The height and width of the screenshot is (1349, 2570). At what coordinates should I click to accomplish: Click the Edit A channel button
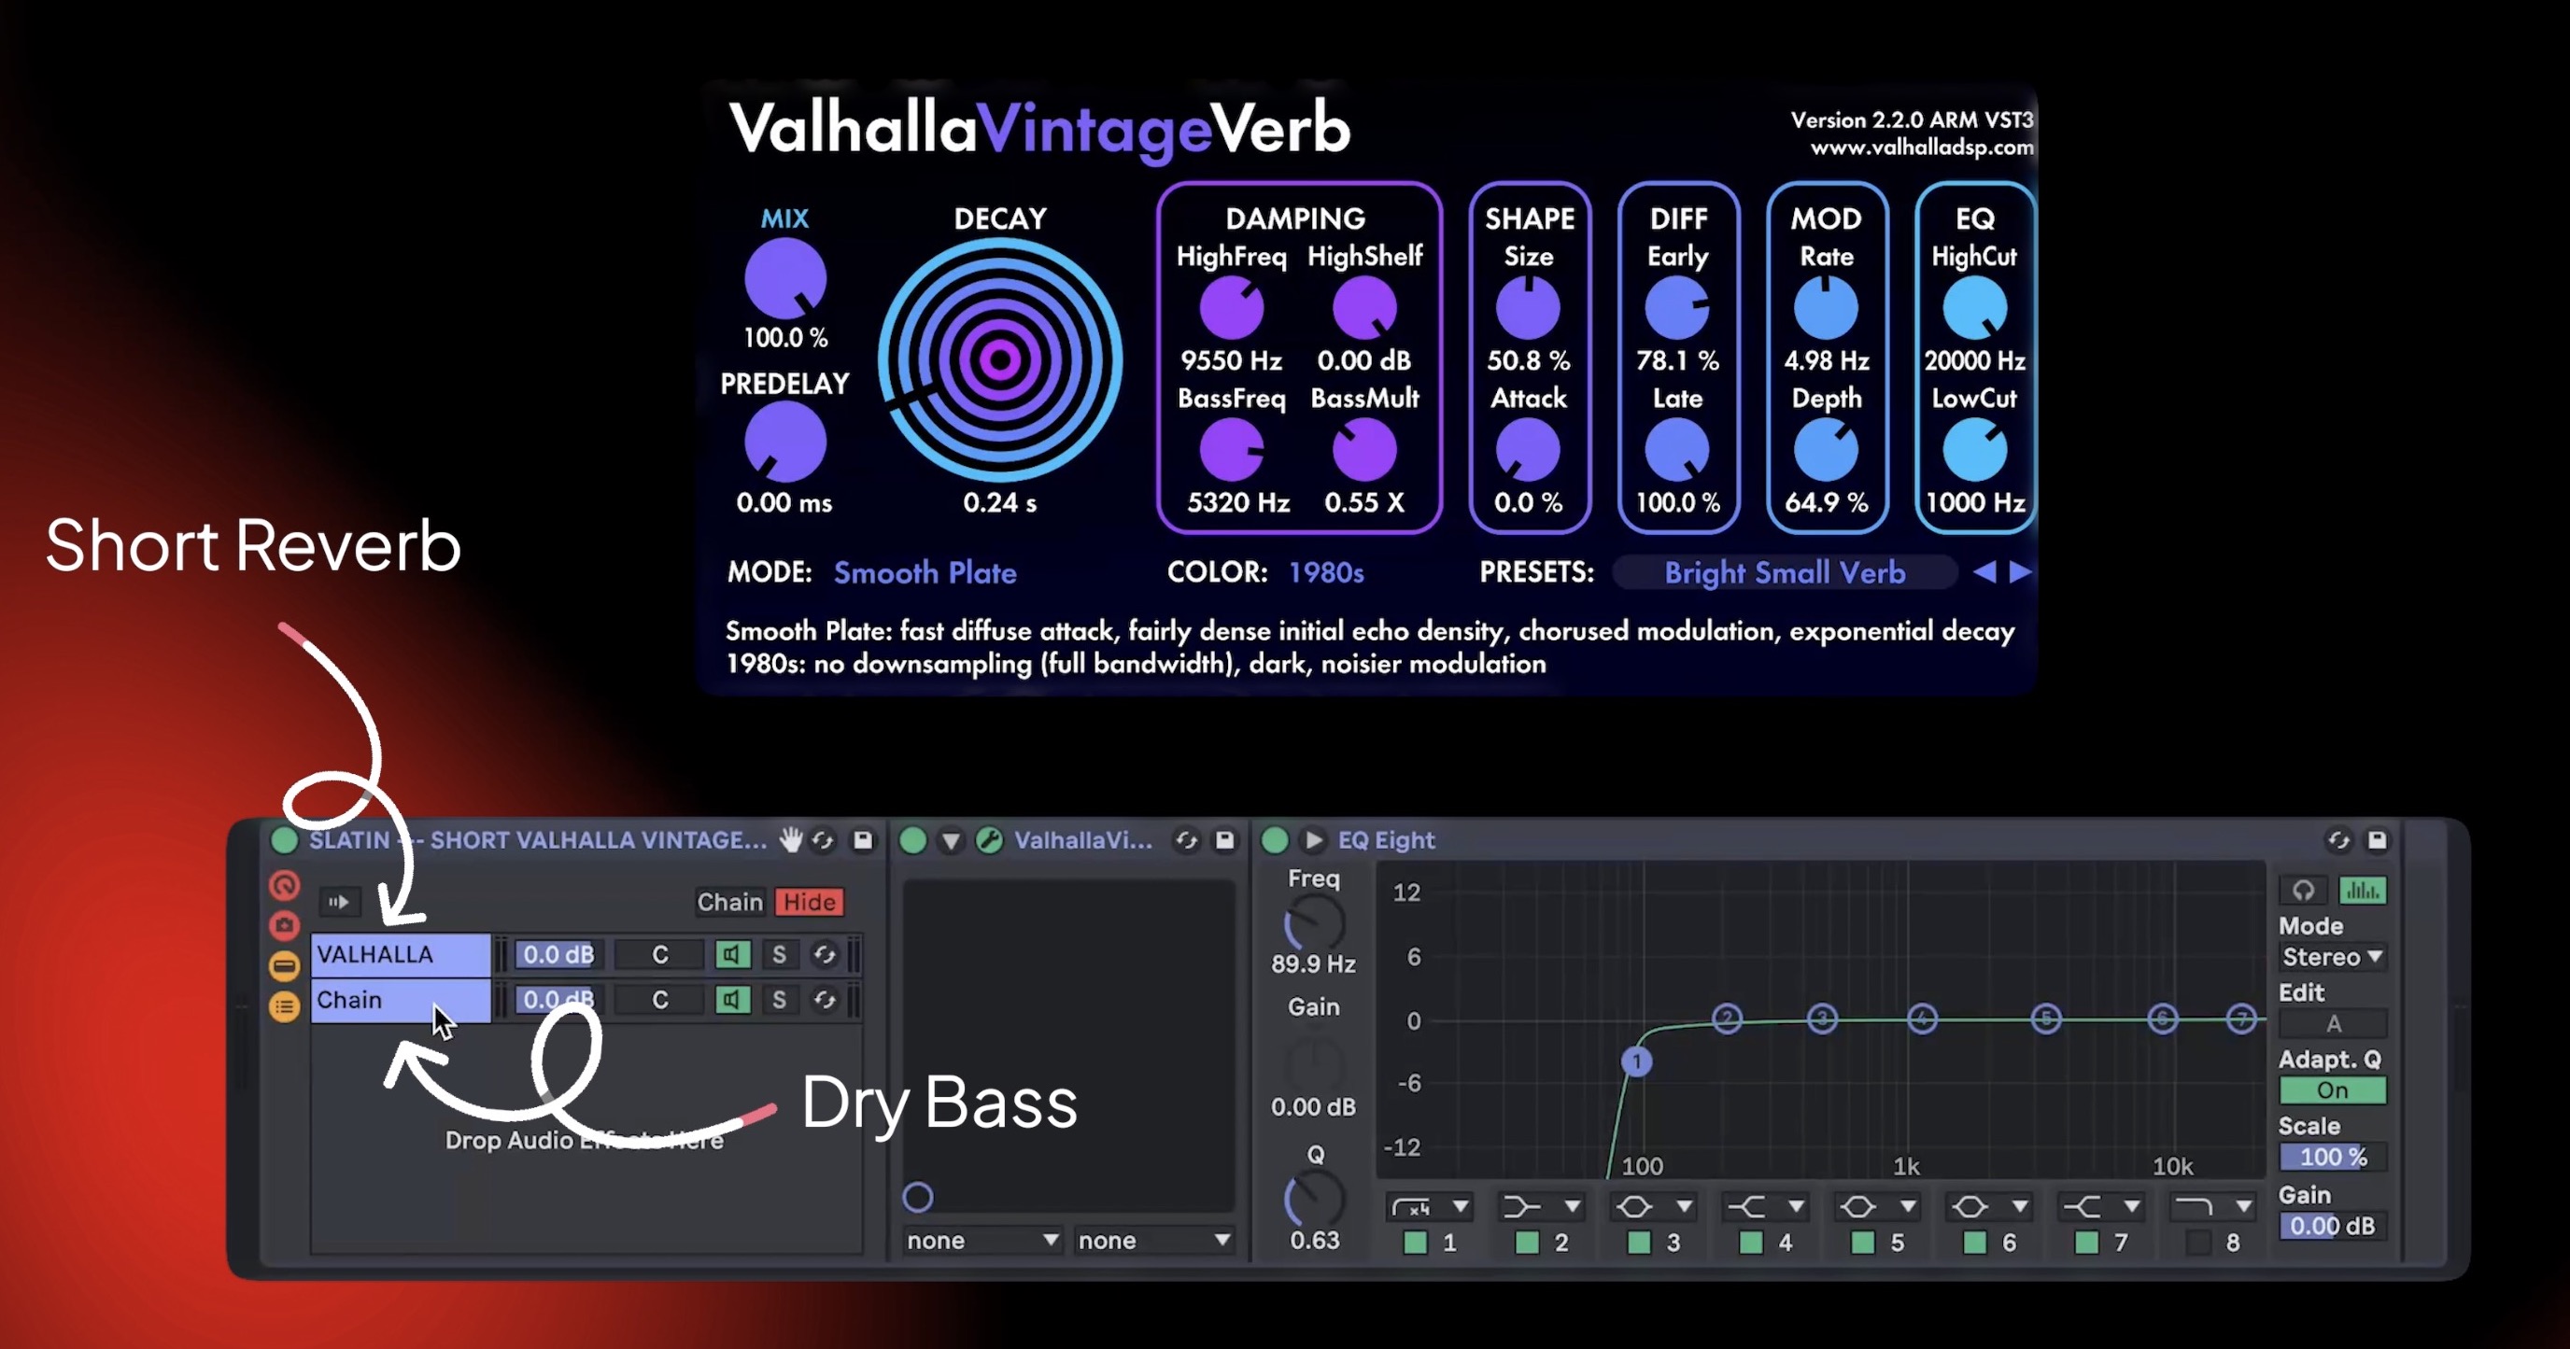coord(2334,1024)
